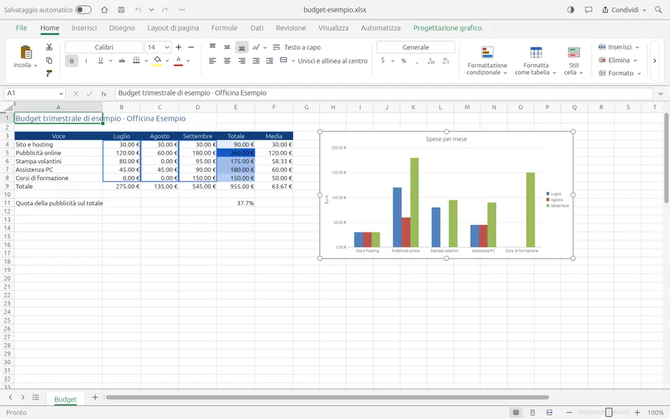Click the Condividi share button
Screen dimensions: 670x419
tap(624, 10)
